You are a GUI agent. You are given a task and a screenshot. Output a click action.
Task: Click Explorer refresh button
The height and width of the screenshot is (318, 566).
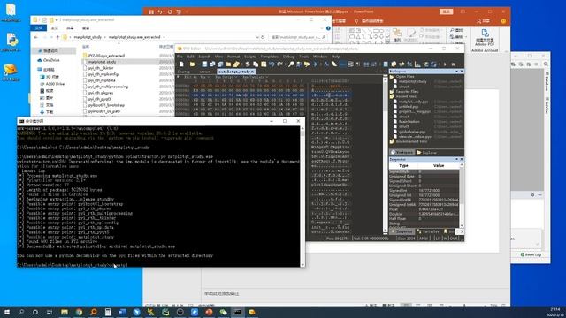point(263,37)
